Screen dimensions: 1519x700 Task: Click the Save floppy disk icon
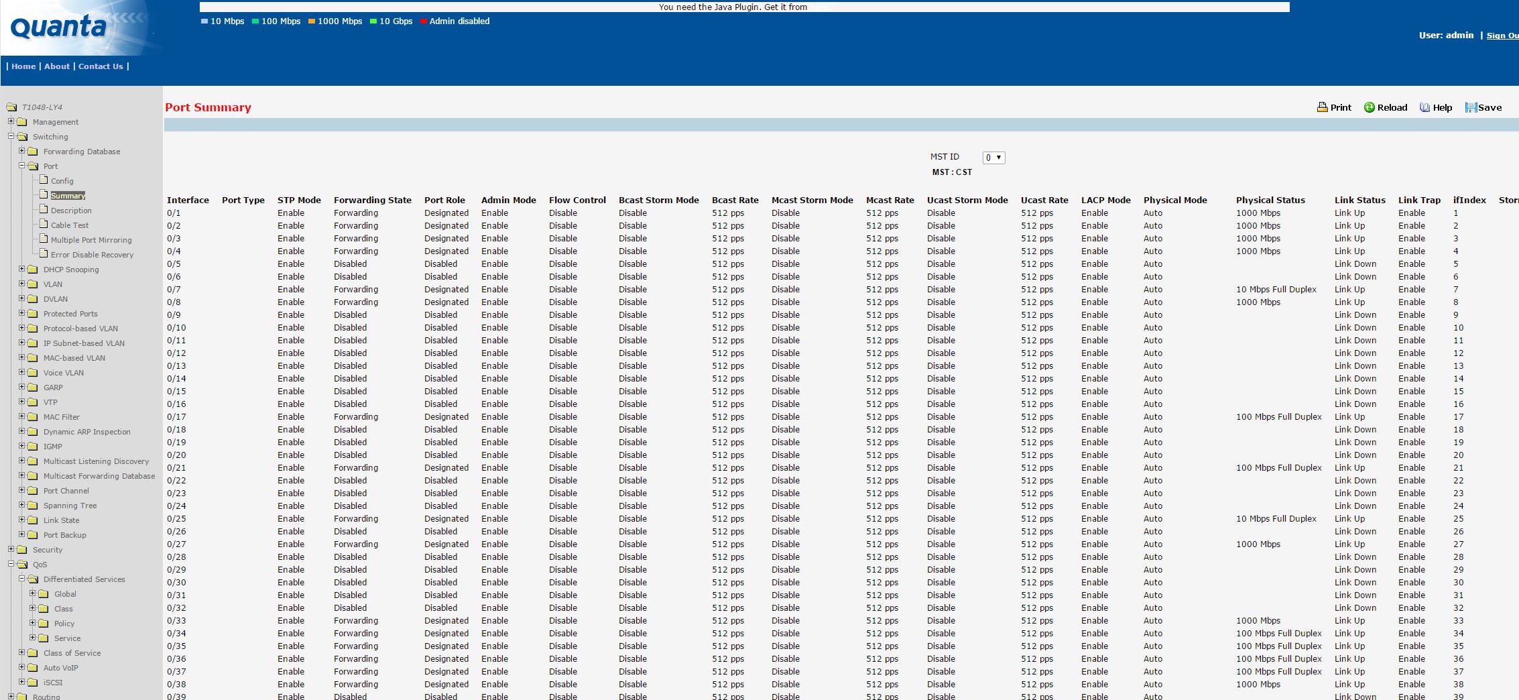pyautogui.click(x=1471, y=107)
